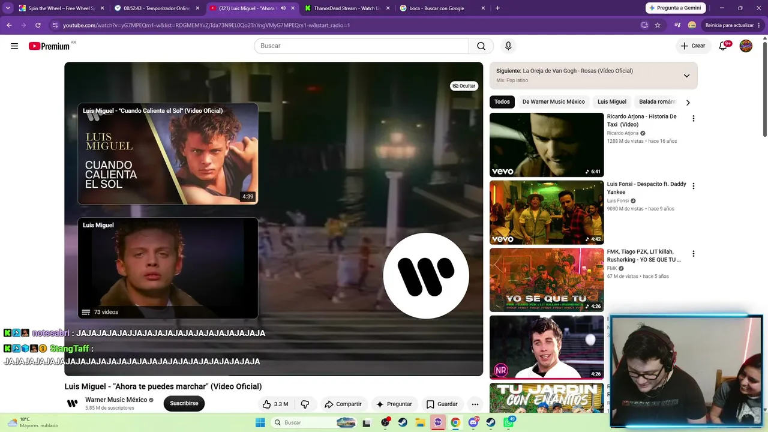
Task: Start voice search with the microphone
Action: (508, 46)
